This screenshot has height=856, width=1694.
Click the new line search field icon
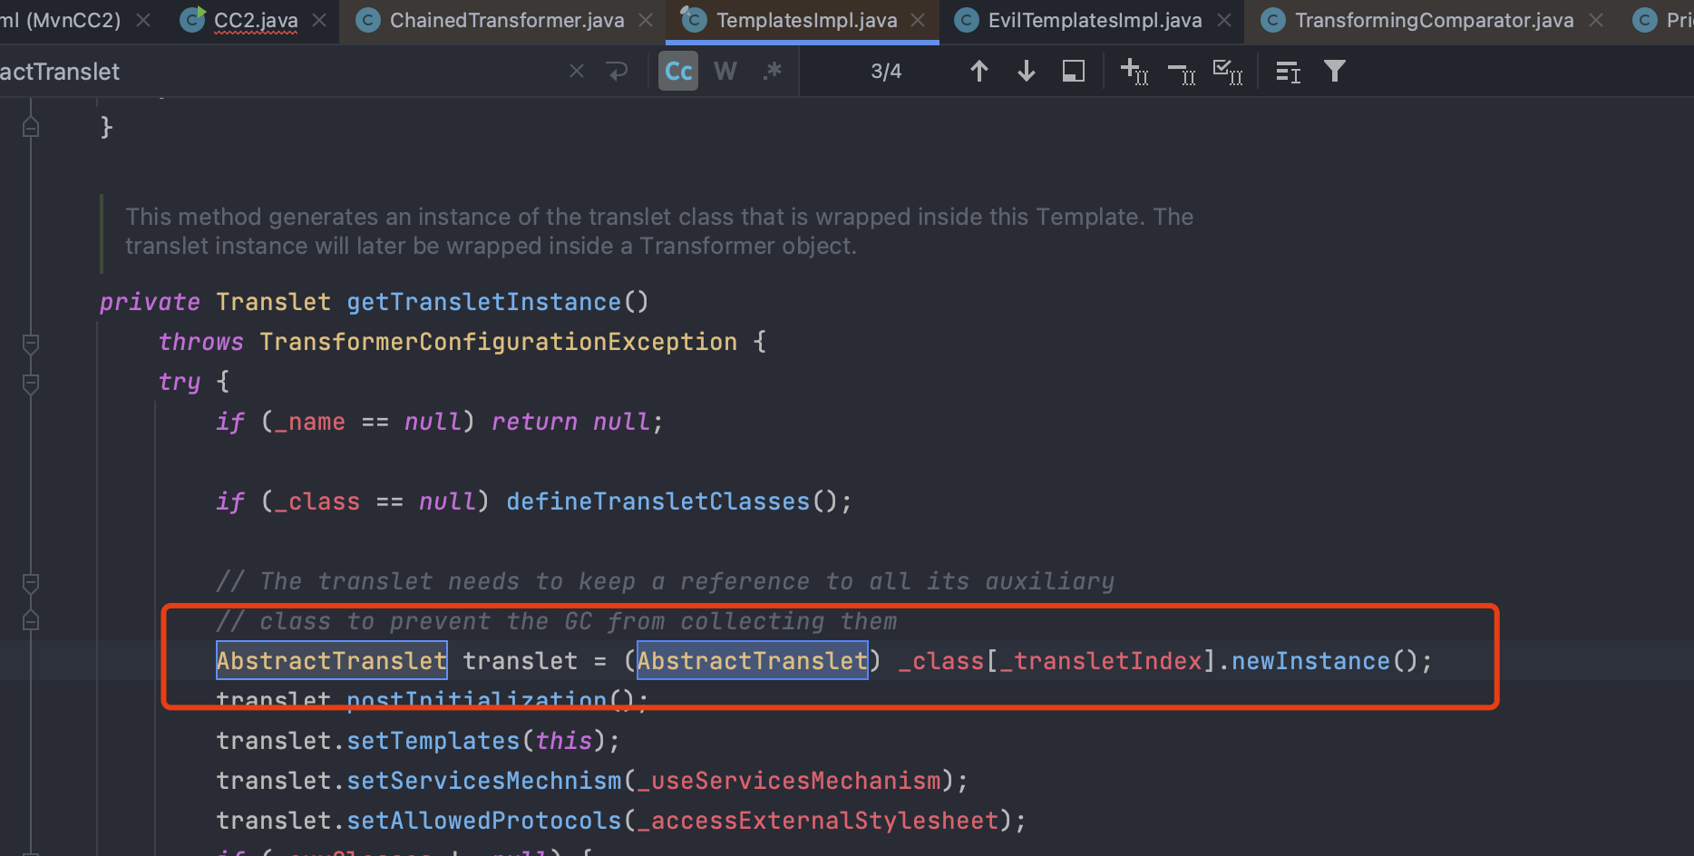point(618,72)
